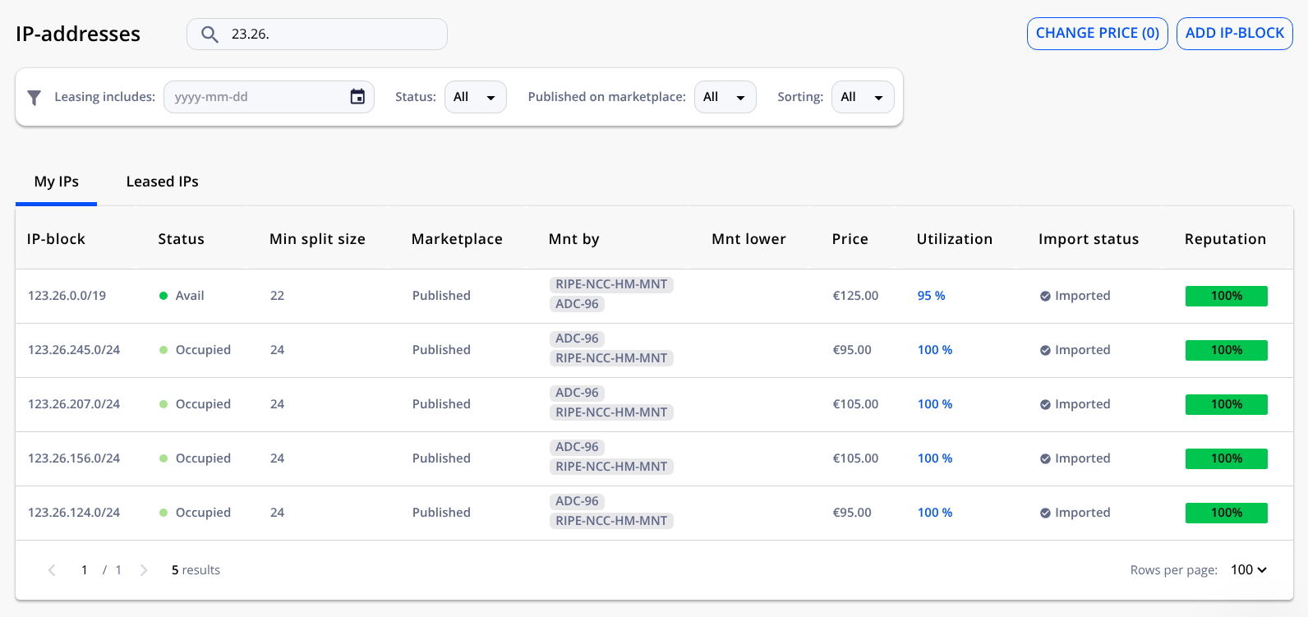
Task: Change rows per page dropdown
Action: (1248, 570)
